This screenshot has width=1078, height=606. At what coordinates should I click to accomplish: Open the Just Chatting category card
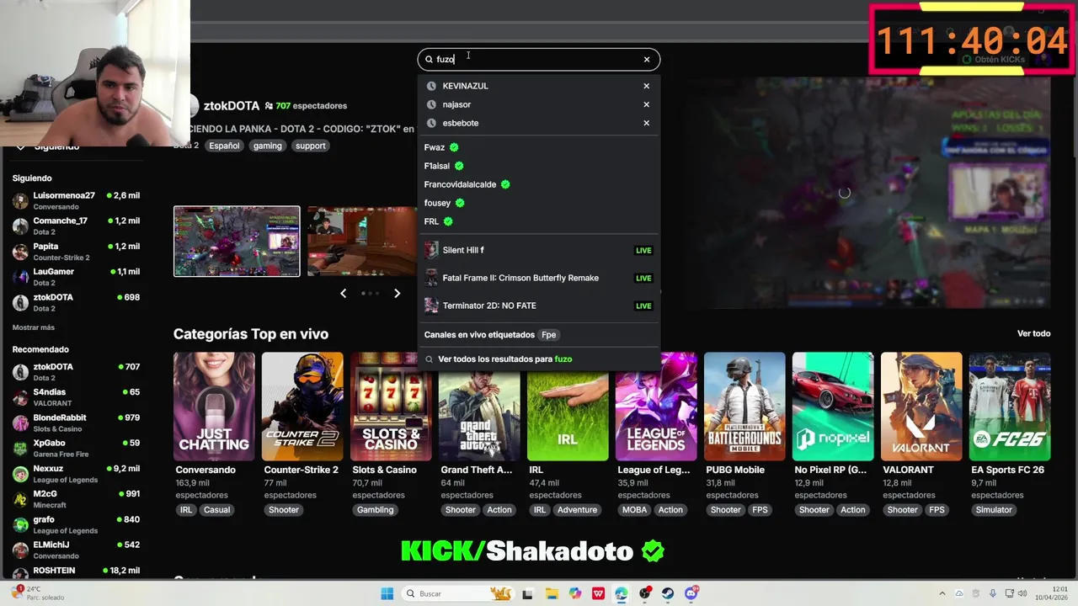coord(214,407)
